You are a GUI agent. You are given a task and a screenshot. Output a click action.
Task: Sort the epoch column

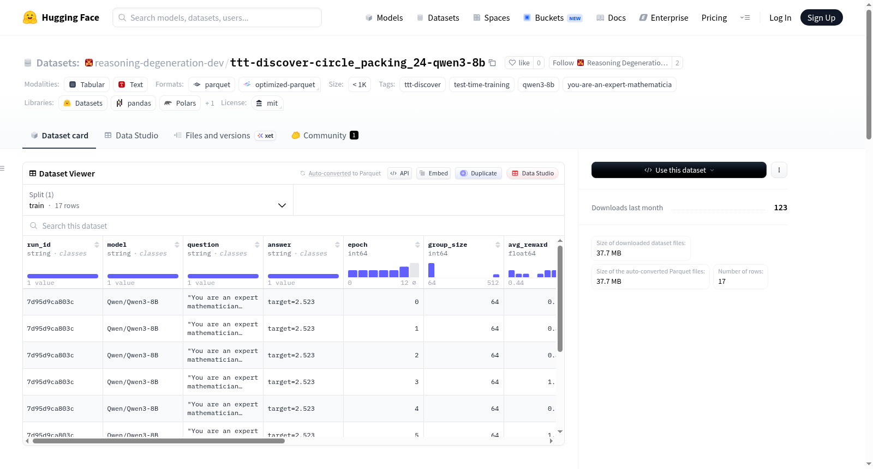click(417, 245)
